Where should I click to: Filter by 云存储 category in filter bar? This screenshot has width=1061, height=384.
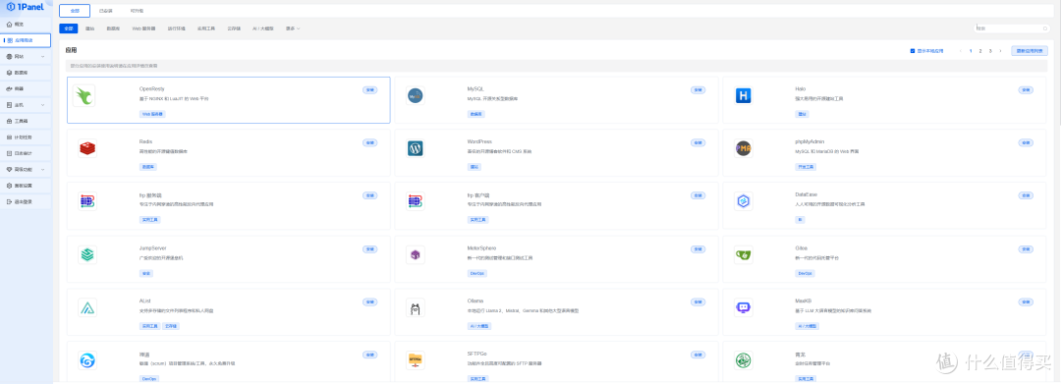pos(234,28)
